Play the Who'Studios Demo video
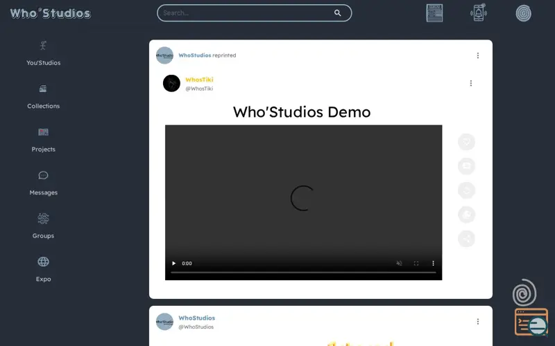 click(174, 264)
